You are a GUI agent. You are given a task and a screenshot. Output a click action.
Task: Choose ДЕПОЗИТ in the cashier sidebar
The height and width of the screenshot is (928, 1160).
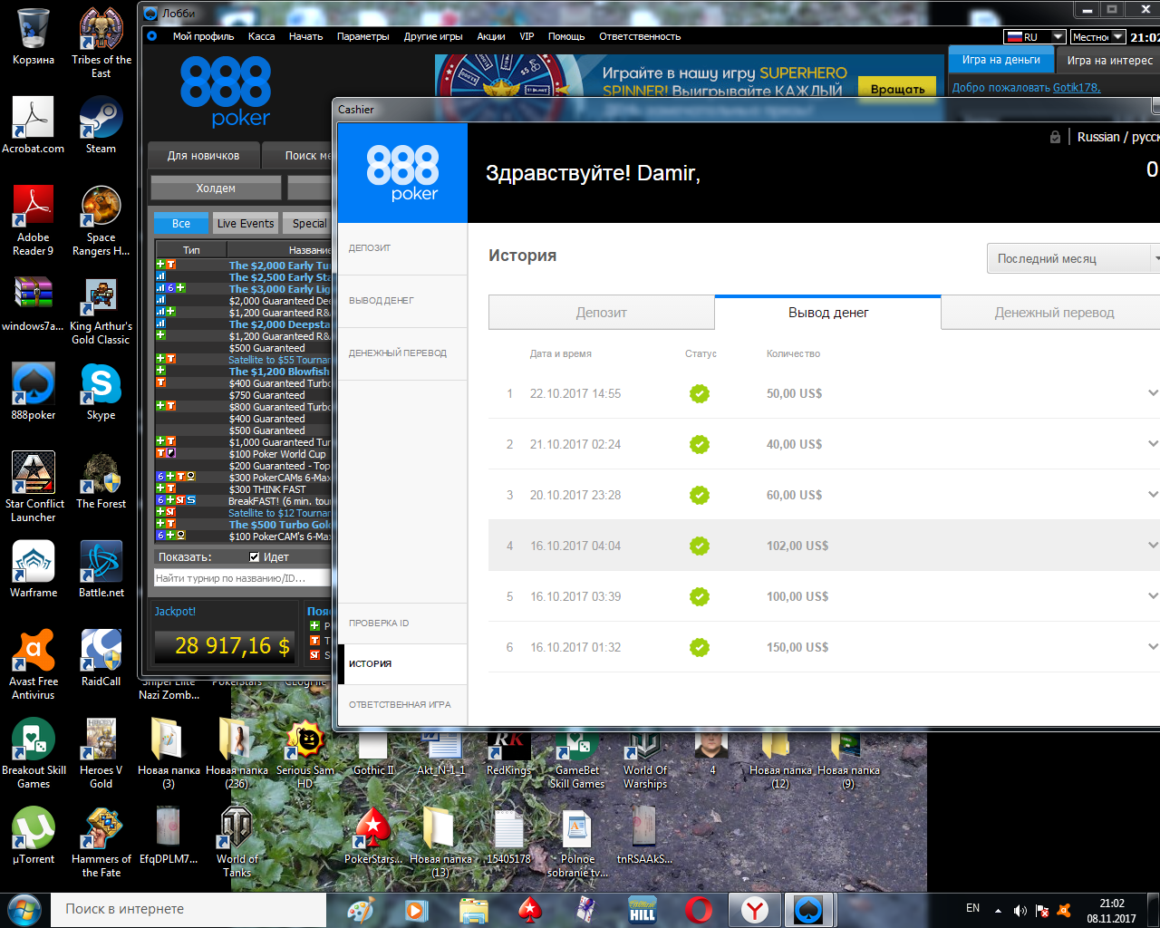[x=402, y=248]
